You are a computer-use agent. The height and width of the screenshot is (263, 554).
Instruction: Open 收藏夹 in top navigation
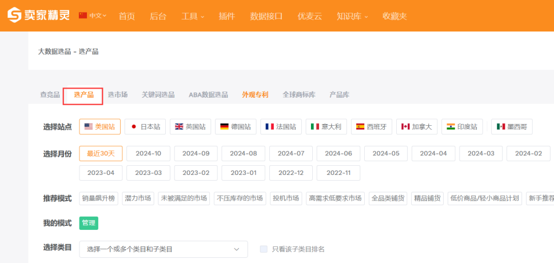[394, 16]
